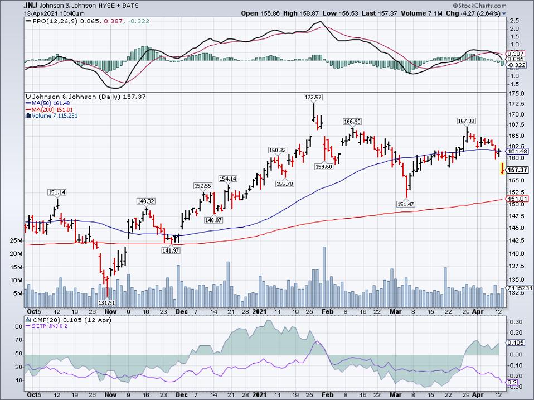The image size is (534, 400).
Task: Click the 'Low 156.53' header value
Action: pos(340,13)
